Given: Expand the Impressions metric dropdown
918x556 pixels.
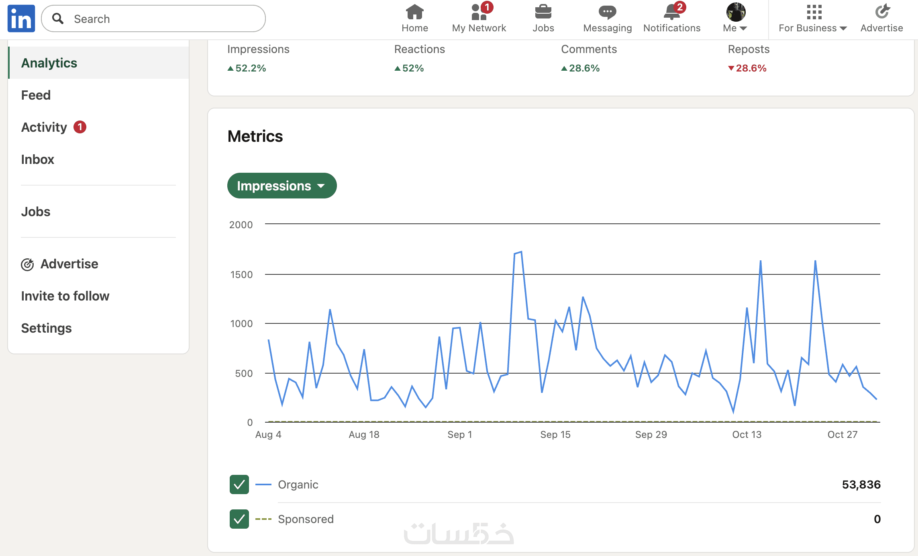Looking at the screenshot, I should 282,186.
